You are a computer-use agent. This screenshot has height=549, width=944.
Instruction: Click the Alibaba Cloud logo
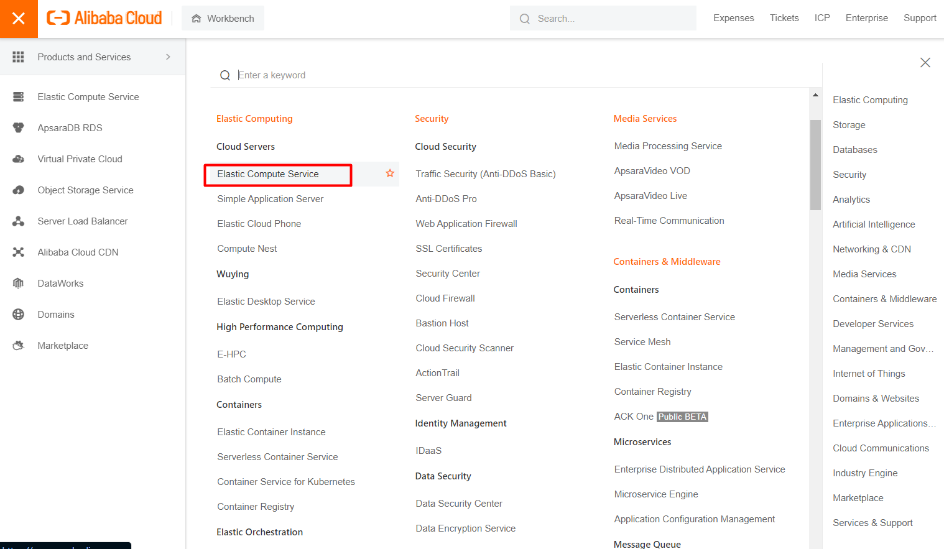point(104,17)
